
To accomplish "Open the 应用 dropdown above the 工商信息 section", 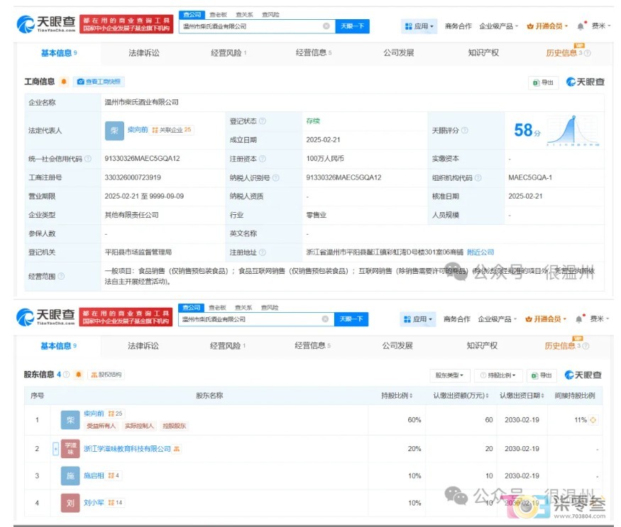I will click(x=419, y=26).
